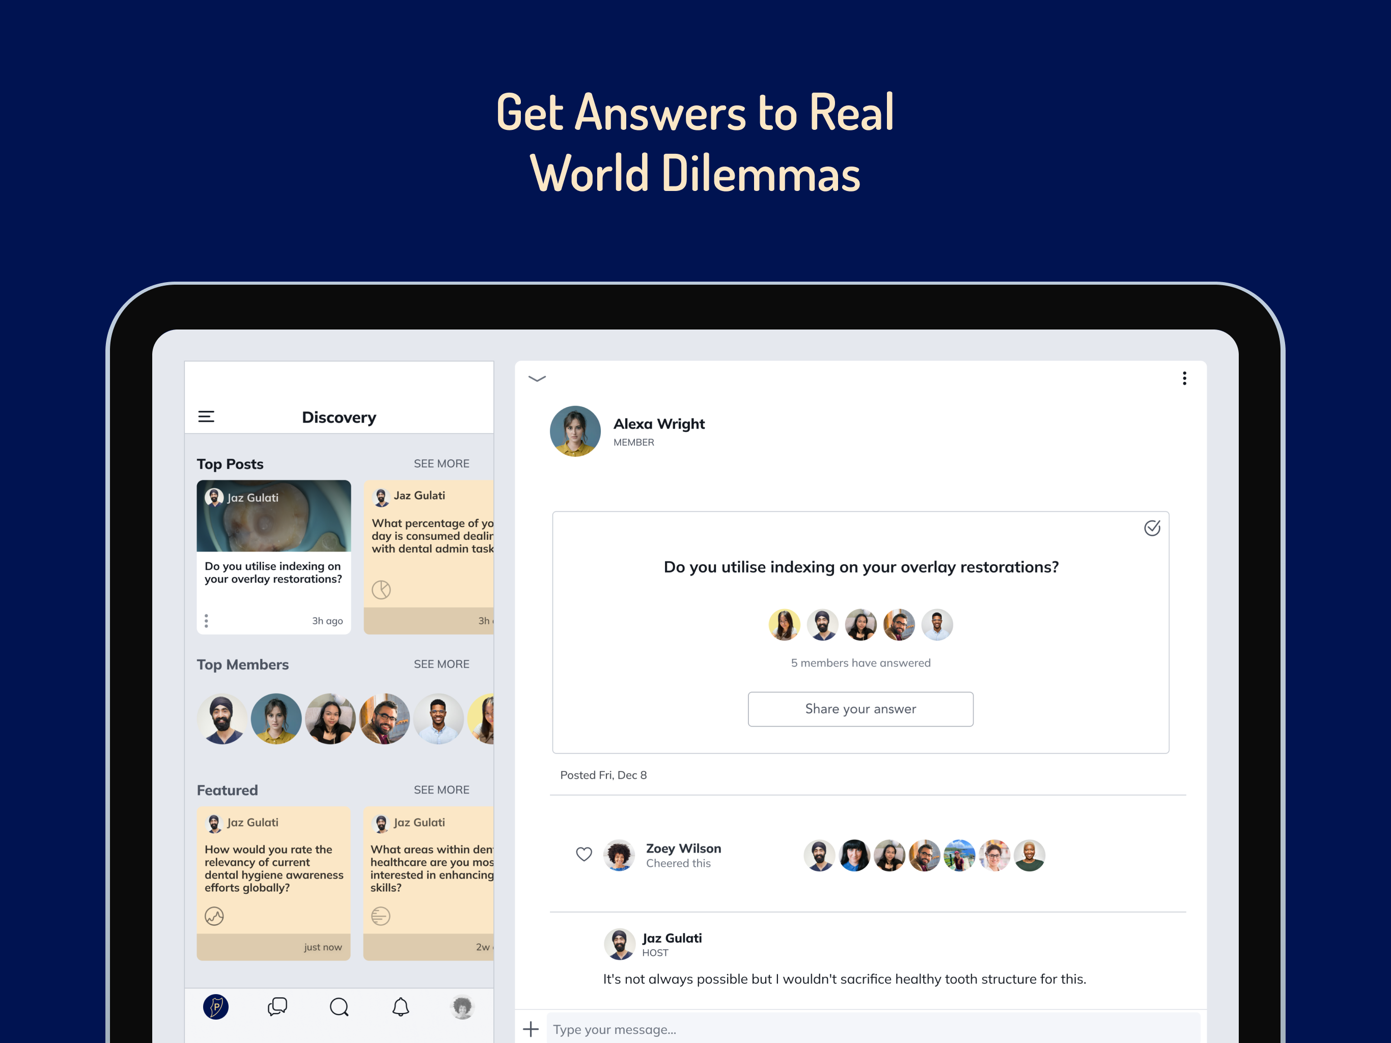Click the '5 members have answered' text
This screenshot has height=1043, width=1391.
point(860,663)
